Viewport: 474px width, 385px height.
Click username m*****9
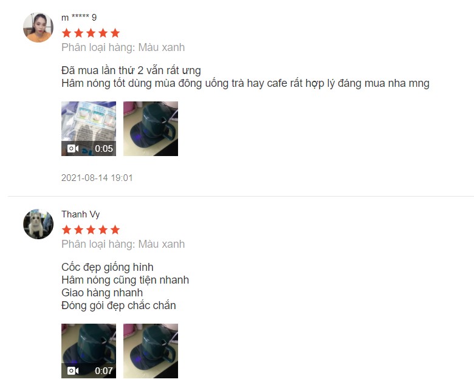[x=79, y=18]
